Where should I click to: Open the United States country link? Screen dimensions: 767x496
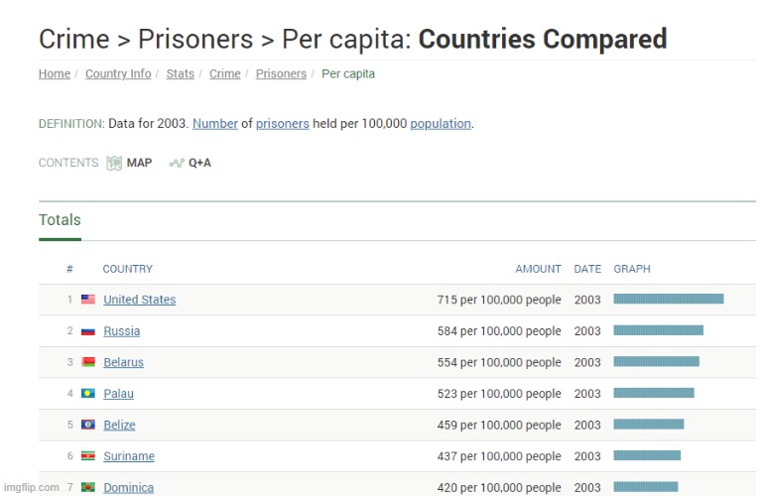[x=139, y=300]
